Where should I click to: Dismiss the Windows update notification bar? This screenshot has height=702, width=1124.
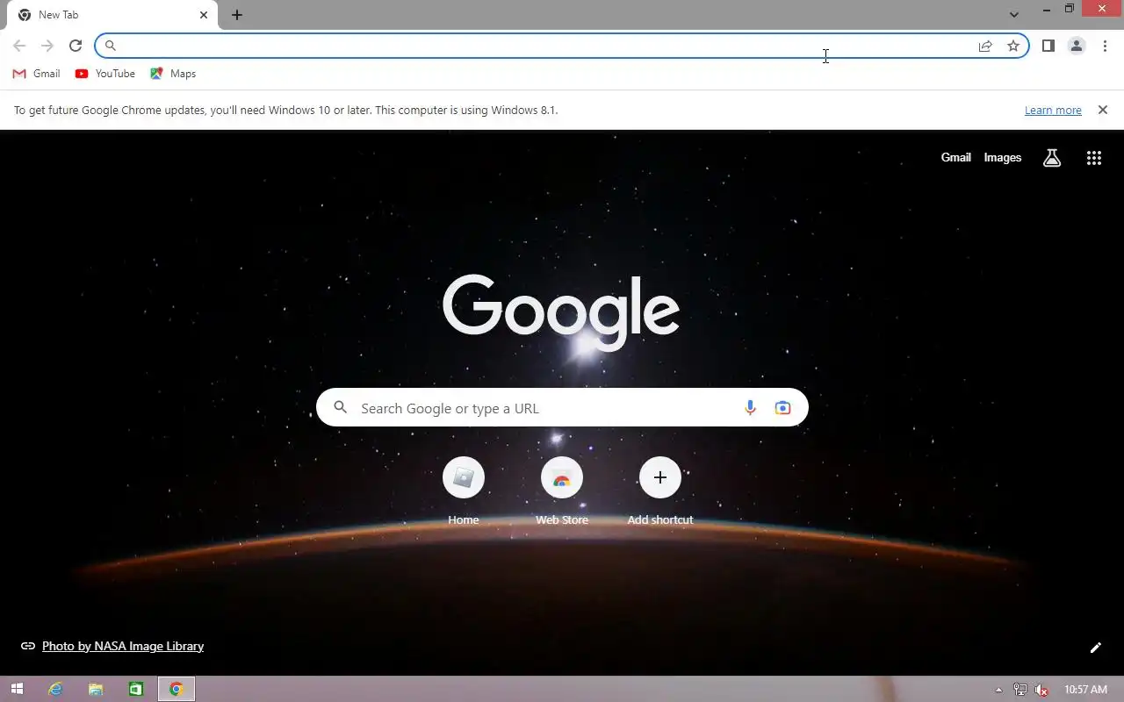click(1103, 110)
